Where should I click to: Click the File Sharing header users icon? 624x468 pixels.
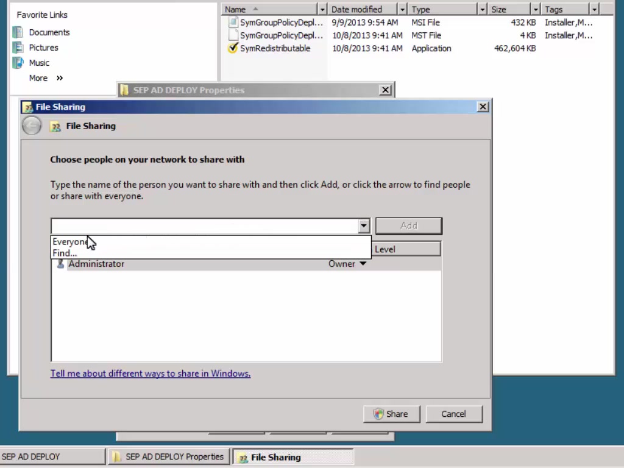point(55,127)
